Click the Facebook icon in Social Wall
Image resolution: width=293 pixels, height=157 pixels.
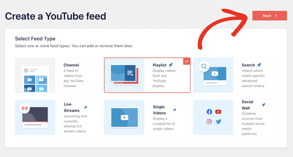click(x=209, y=112)
